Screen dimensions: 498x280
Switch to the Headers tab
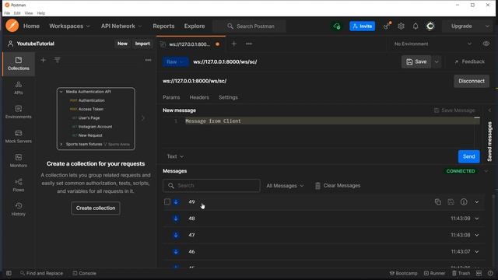[199, 97]
